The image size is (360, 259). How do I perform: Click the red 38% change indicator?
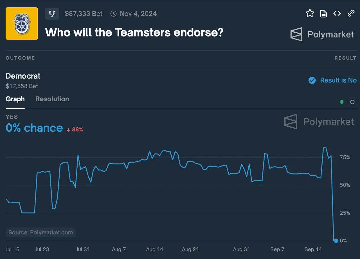pos(75,129)
